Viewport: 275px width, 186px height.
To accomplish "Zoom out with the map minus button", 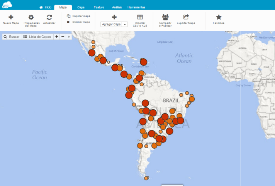I will pyautogui.click(x=63, y=37).
